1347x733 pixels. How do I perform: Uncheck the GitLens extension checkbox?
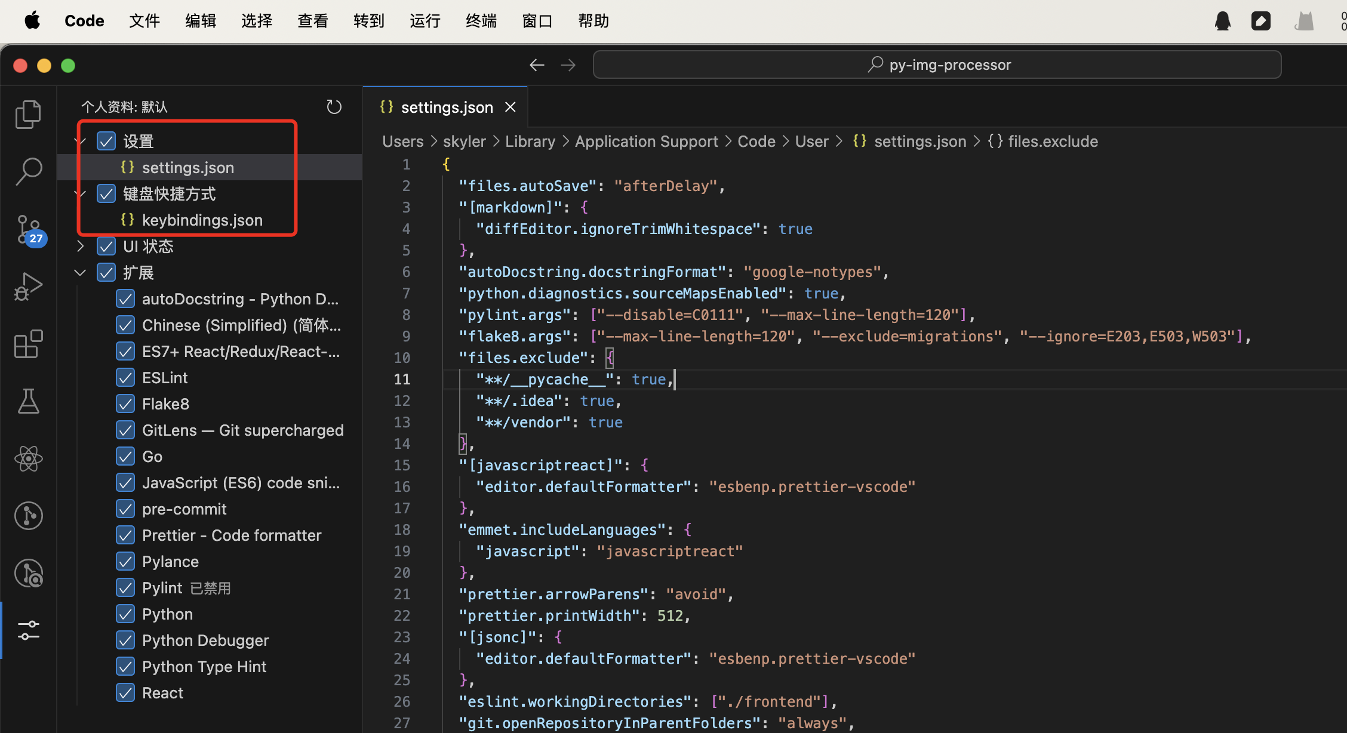pyautogui.click(x=125, y=430)
